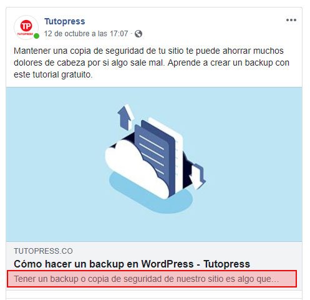Click the red TP logo in avatar
The width and height of the screenshot is (310, 300).
tap(26, 26)
